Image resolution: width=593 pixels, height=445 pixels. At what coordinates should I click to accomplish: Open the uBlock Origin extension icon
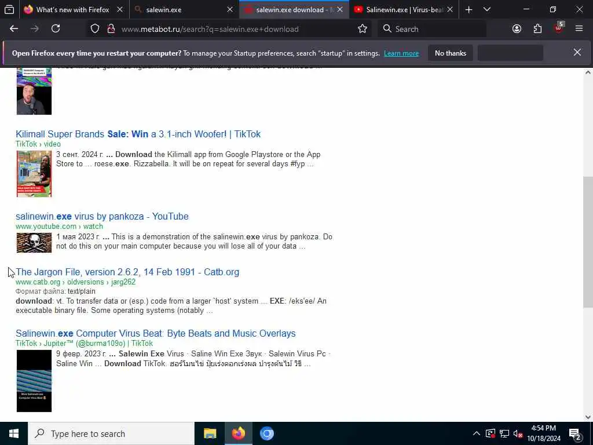click(x=559, y=28)
